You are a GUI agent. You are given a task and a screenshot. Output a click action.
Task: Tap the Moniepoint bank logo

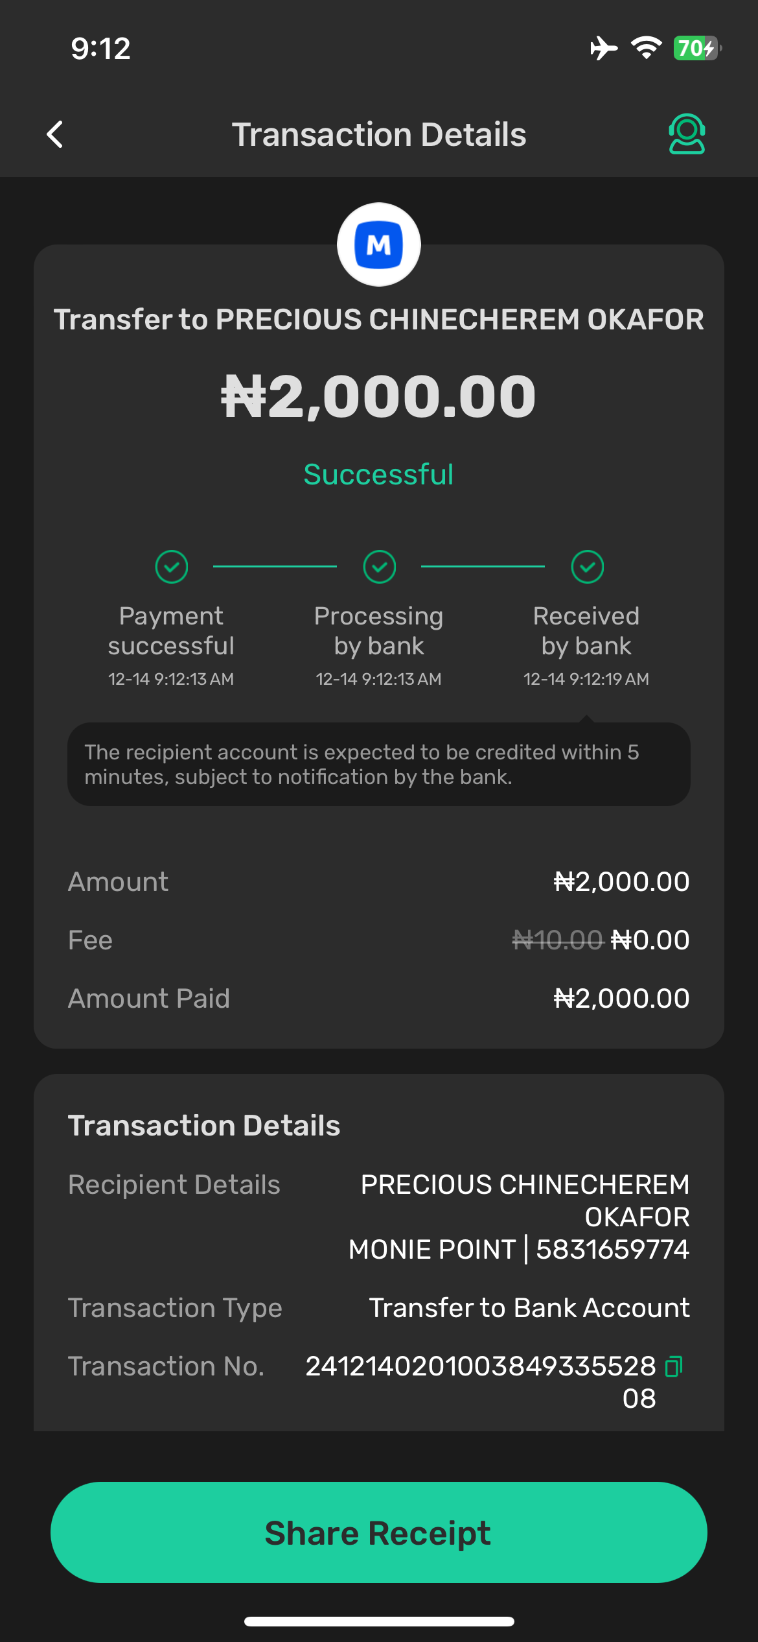pos(379,245)
